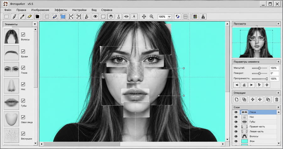Open the Эффекты menu
Screen dimensions: 283x149
click(61, 10)
